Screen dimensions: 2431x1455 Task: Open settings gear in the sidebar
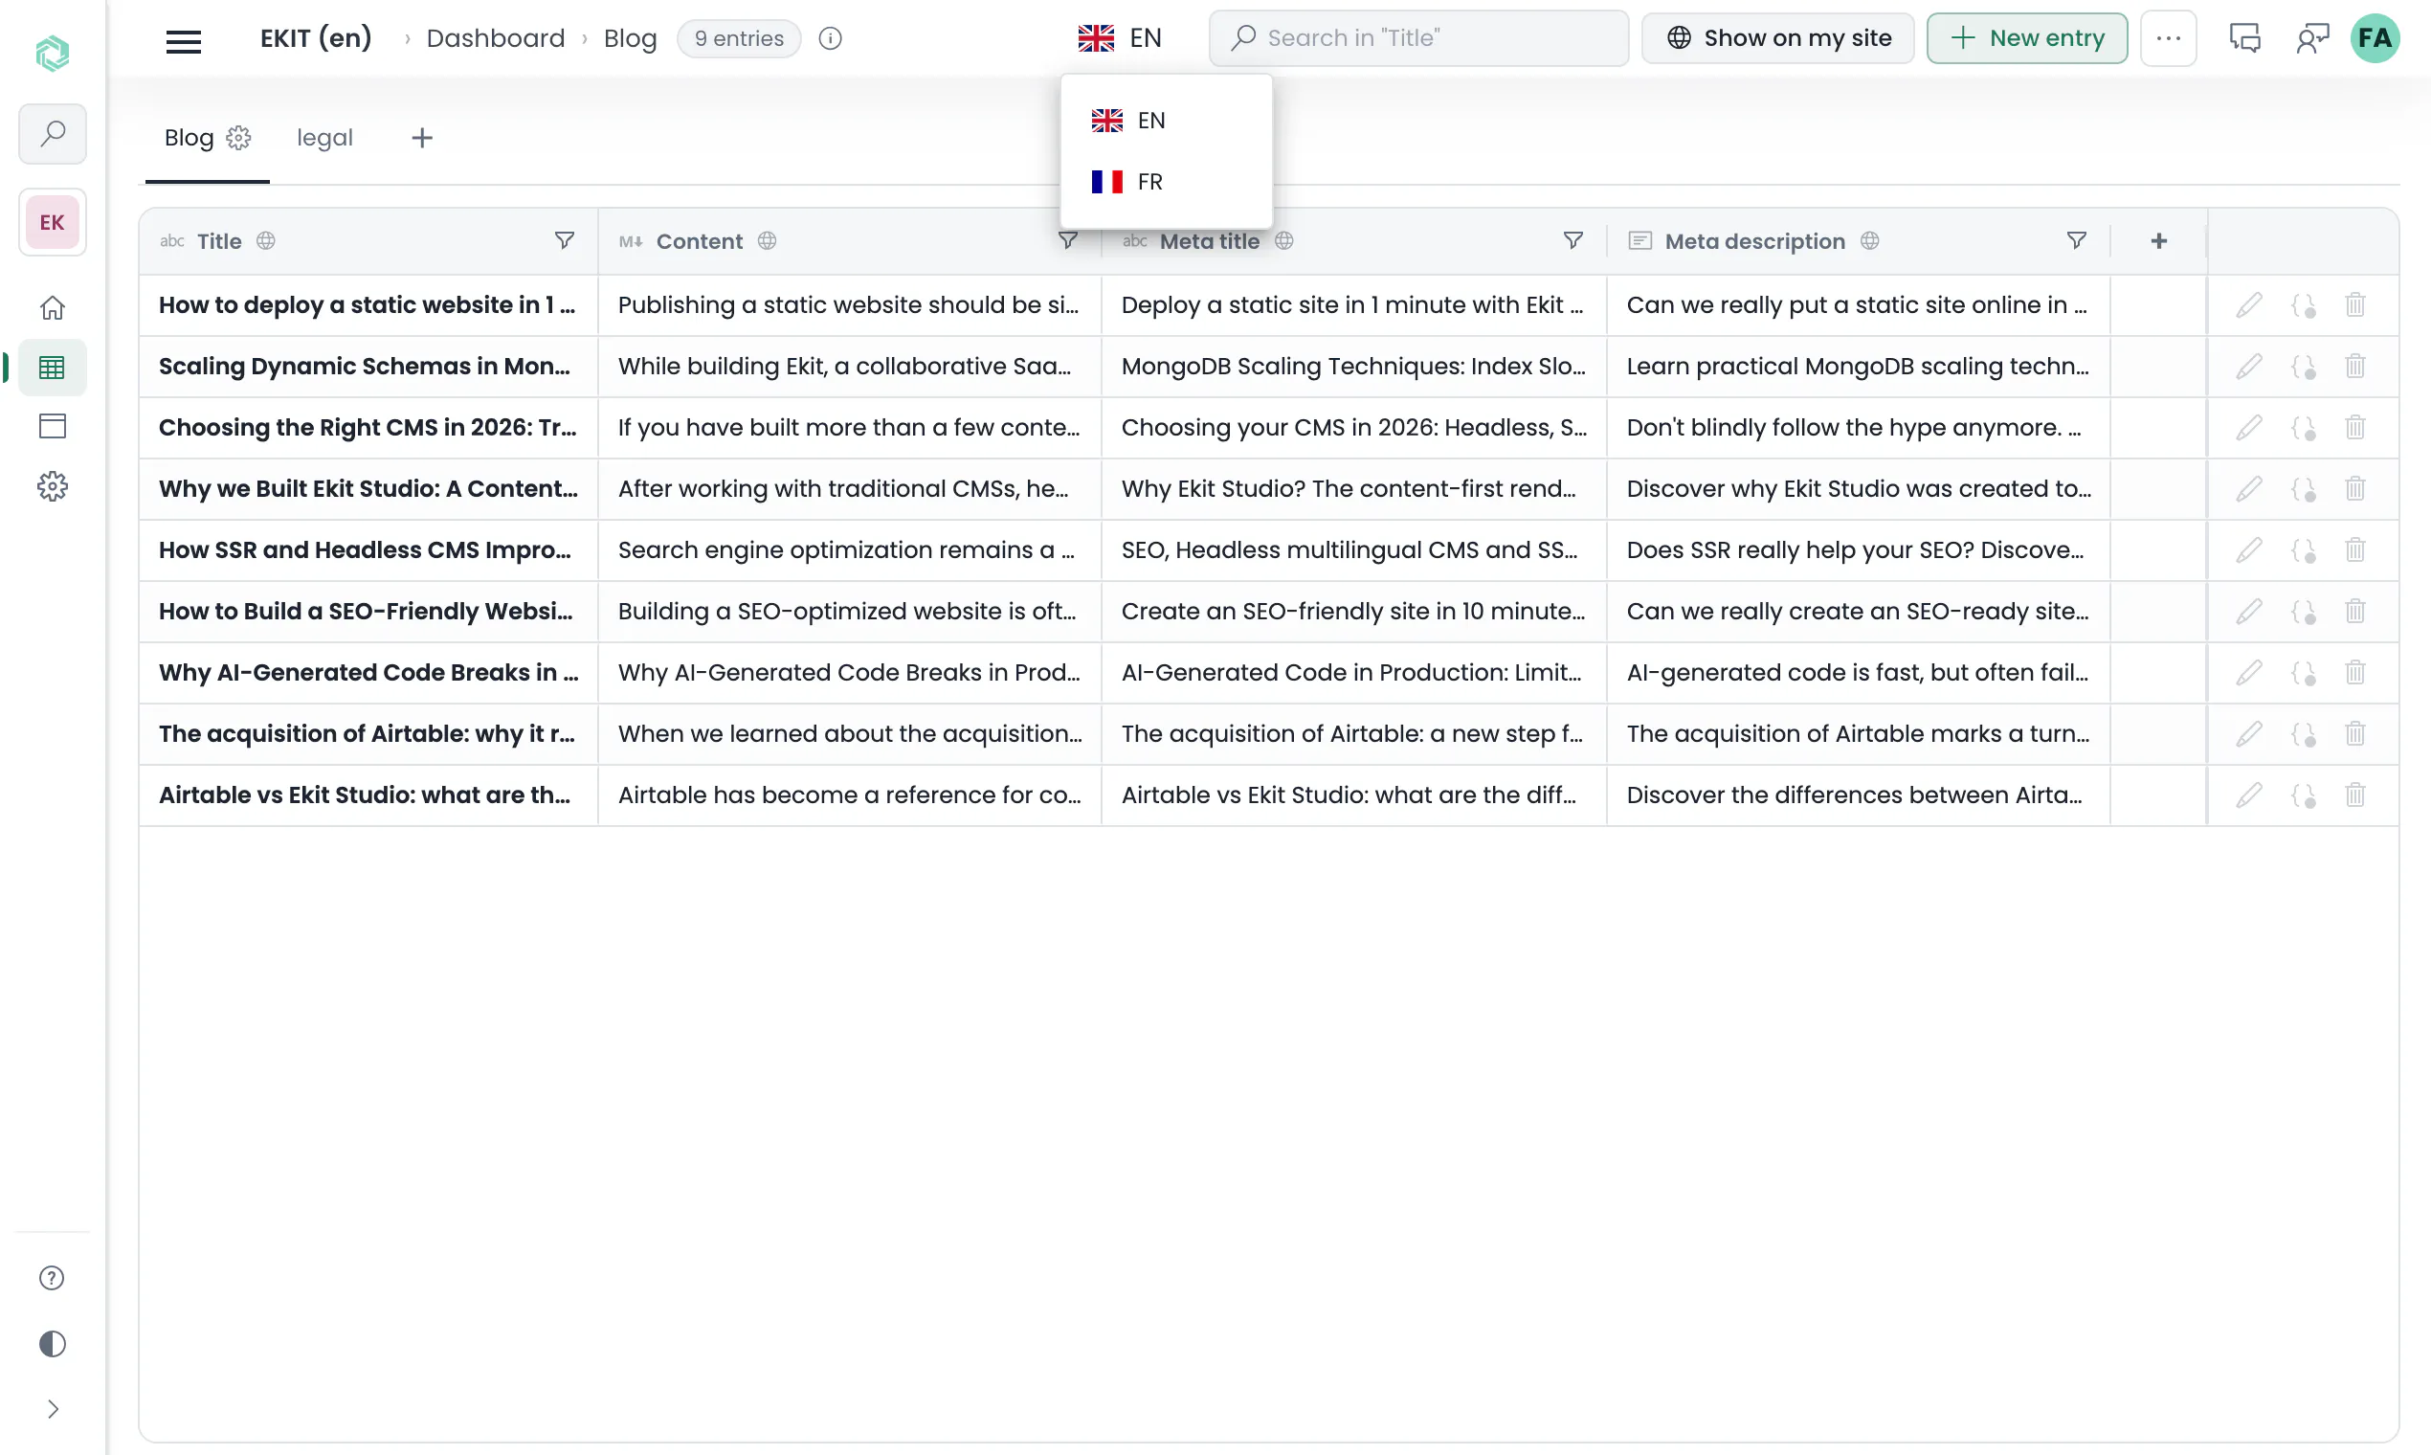tap(53, 486)
